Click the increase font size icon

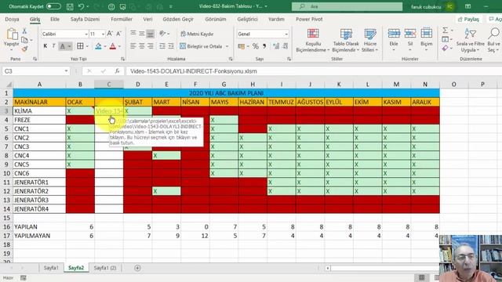point(110,34)
